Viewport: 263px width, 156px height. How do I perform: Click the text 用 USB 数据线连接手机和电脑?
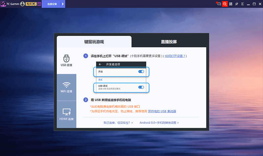(111, 100)
